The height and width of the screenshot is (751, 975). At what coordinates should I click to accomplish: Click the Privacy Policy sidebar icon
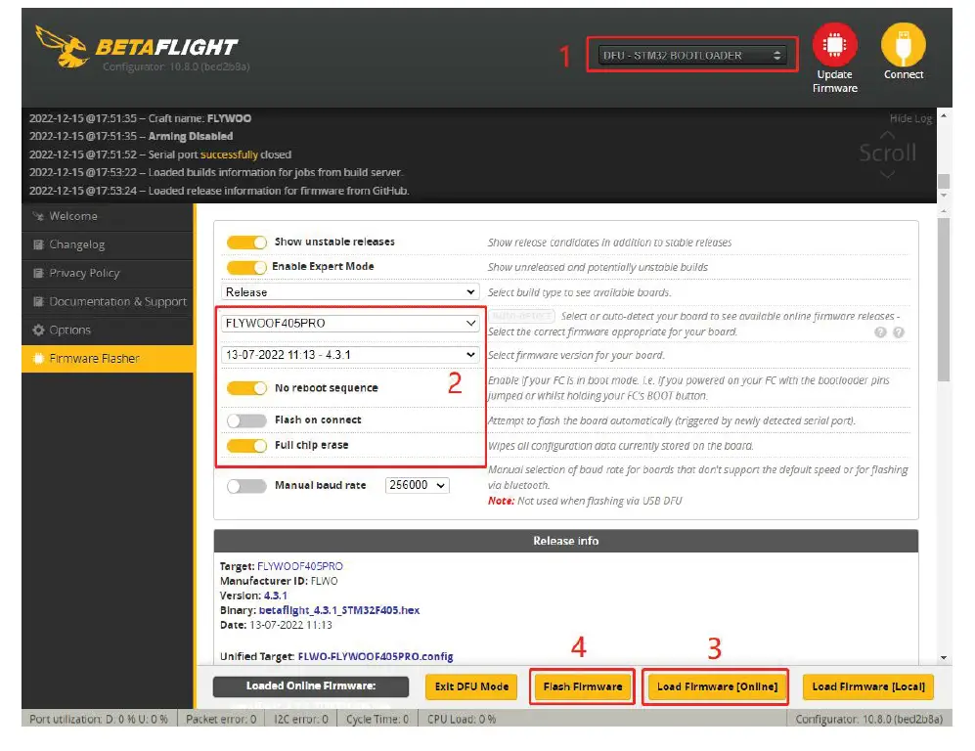[x=38, y=273]
